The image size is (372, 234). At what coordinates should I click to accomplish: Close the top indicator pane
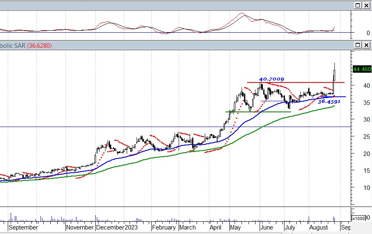click(x=366, y=5)
